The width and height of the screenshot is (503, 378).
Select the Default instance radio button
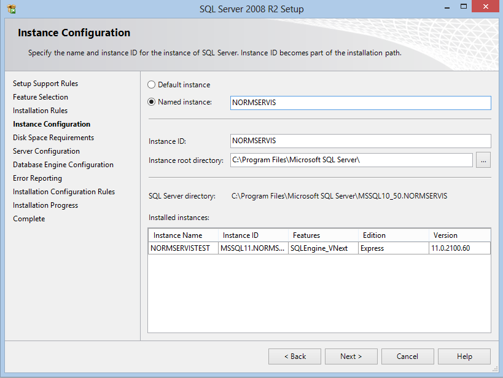point(152,85)
